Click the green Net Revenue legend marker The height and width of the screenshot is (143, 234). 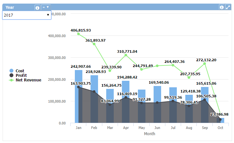tap(11, 80)
